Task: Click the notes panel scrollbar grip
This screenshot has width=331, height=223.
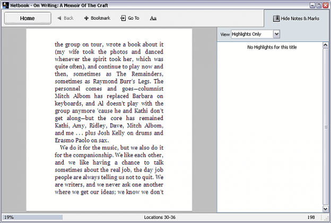Action: tap(326, 127)
